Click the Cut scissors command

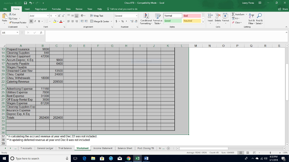(x=12, y=14)
